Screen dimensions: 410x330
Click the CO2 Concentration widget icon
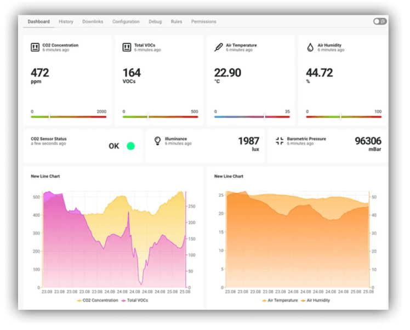click(x=35, y=47)
